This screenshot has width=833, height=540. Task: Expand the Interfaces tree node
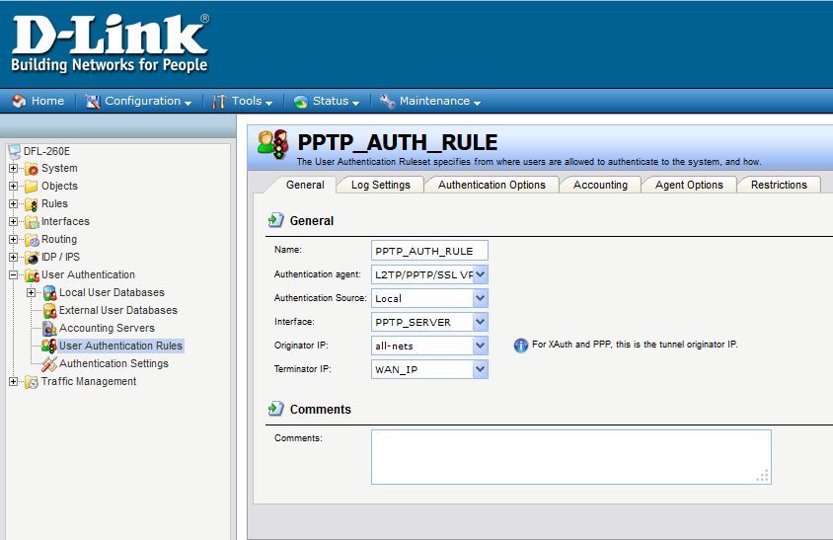pyautogui.click(x=13, y=222)
